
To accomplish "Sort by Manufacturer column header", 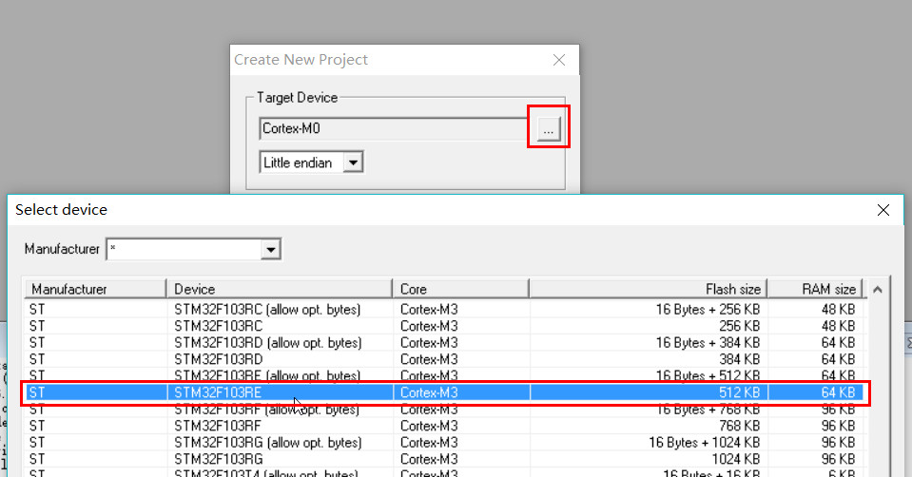I will pyautogui.click(x=95, y=289).
